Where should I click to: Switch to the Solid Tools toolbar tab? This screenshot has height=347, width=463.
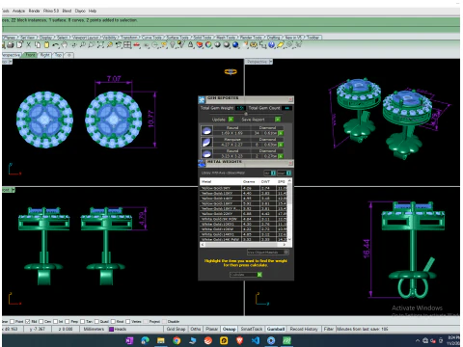(203, 38)
